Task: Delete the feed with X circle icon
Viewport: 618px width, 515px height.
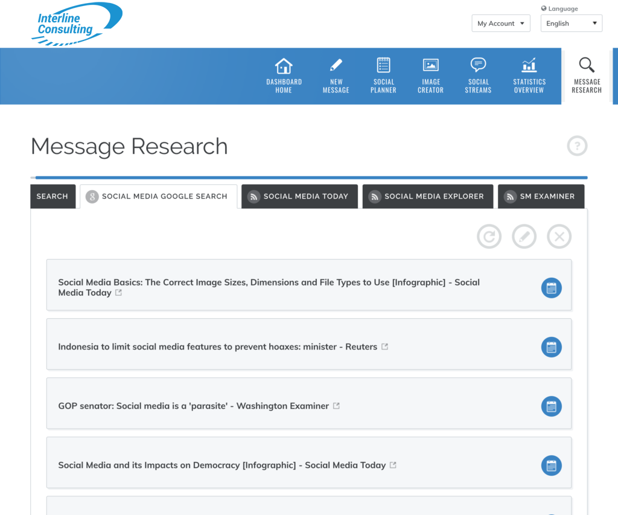Action: pos(559,237)
